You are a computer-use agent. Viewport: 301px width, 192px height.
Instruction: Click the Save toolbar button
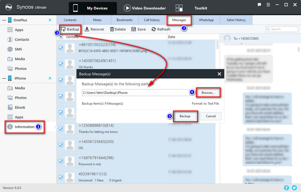click(138, 29)
